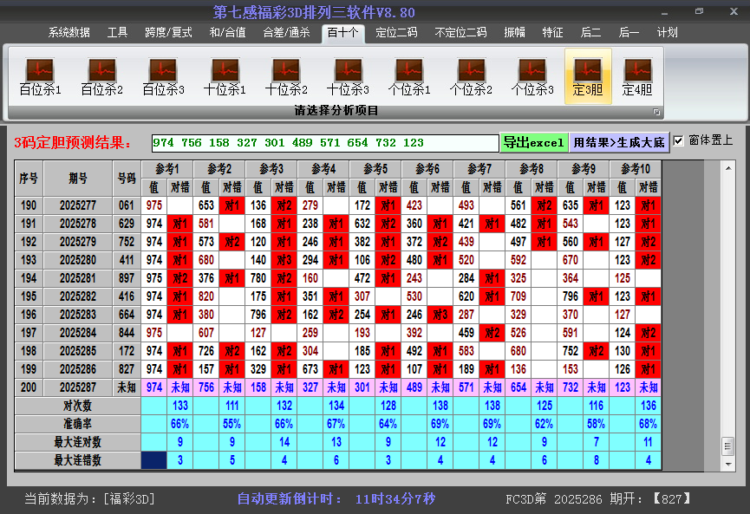The image size is (750, 514).
Task: Open the 系统数据 menu
Action: pos(69,33)
